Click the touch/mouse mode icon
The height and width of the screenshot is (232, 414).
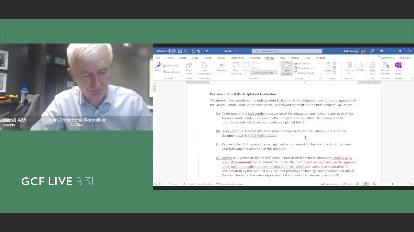199,51
